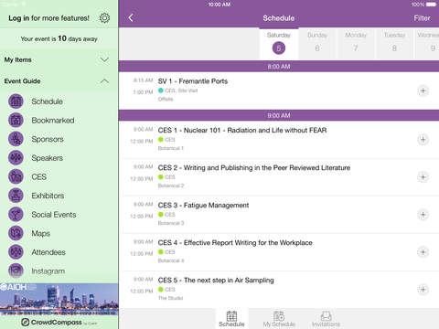
Task: Open the Invitations bottom tab
Action: coord(326,319)
